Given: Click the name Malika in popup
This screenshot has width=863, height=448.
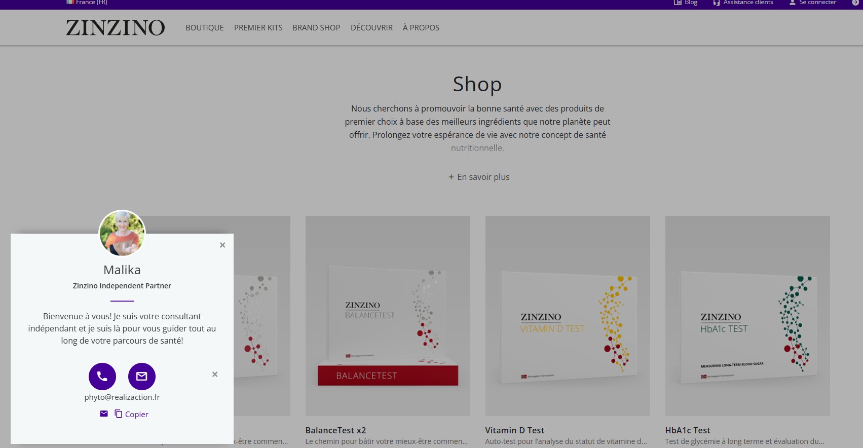Looking at the screenshot, I should (122, 270).
